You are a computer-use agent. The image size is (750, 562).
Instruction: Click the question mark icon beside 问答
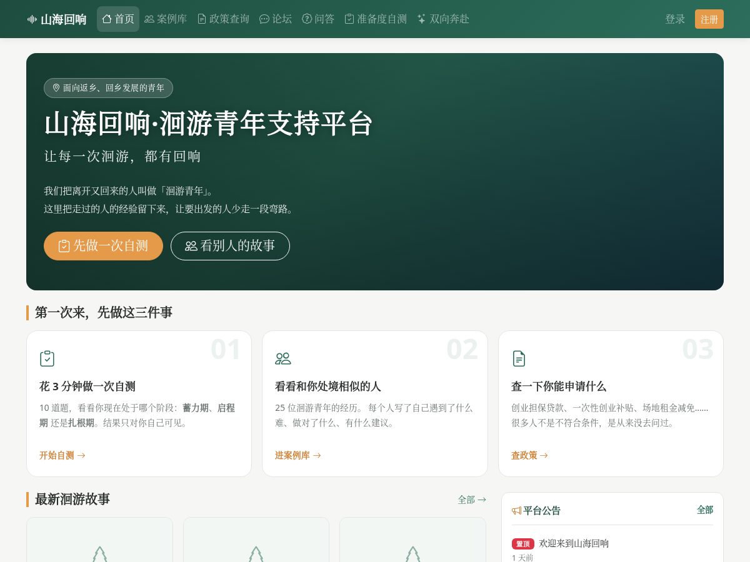pos(307,19)
